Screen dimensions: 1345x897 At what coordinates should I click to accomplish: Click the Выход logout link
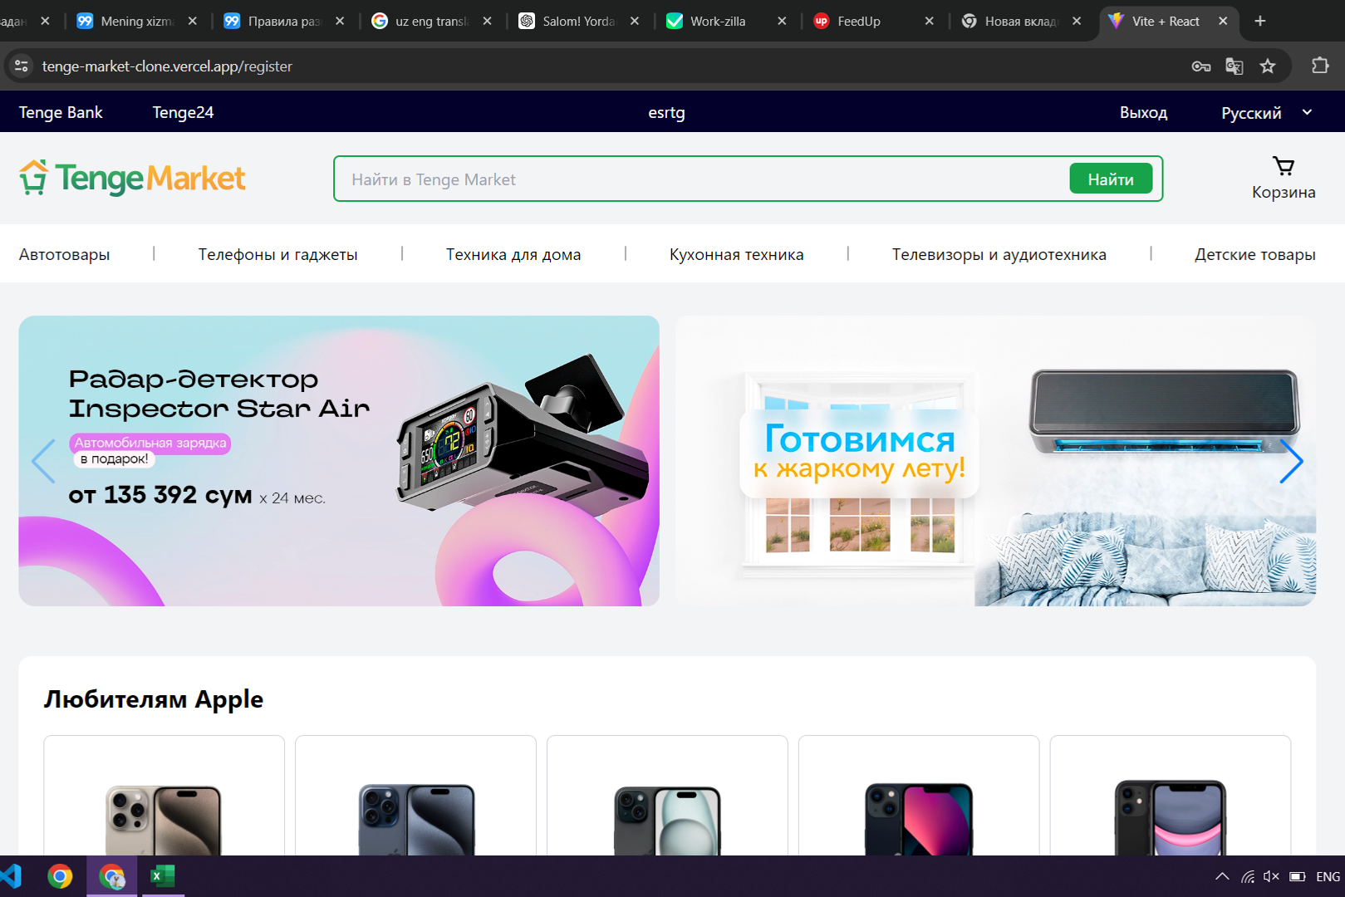coord(1143,113)
